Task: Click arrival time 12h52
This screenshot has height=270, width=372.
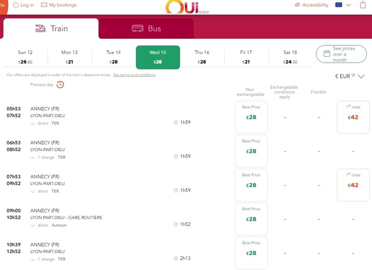Action: pyautogui.click(x=14, y=251)
